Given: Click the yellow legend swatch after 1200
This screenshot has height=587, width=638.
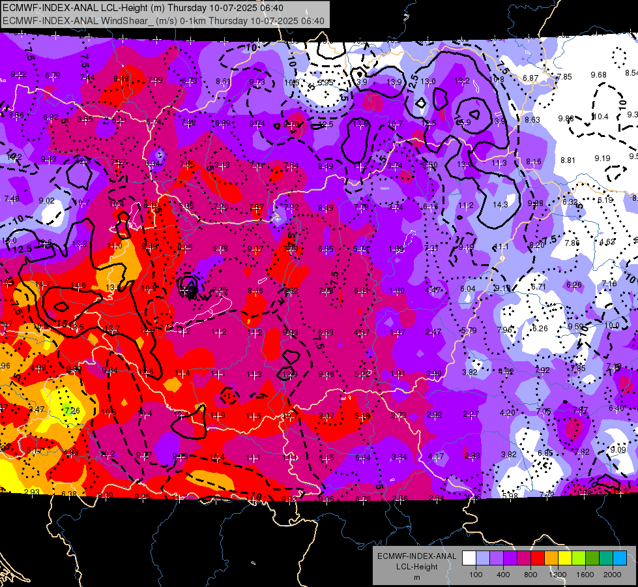Looking at the screenshot, I should click(565, 558).
